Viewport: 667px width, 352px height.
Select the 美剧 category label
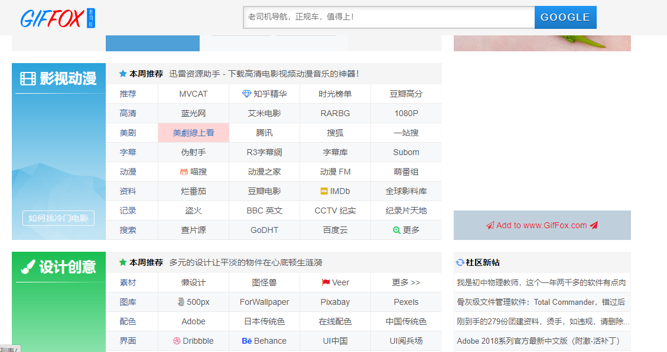point(128,133)
